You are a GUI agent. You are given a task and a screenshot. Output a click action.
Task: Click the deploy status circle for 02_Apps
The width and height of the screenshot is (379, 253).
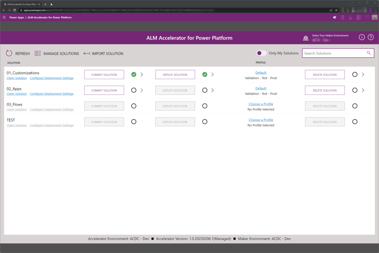205,90
